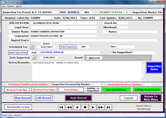This screenshot has height=118, width=166.
Task: Click Return To Main Menu button
Action: tap(151, 98)
